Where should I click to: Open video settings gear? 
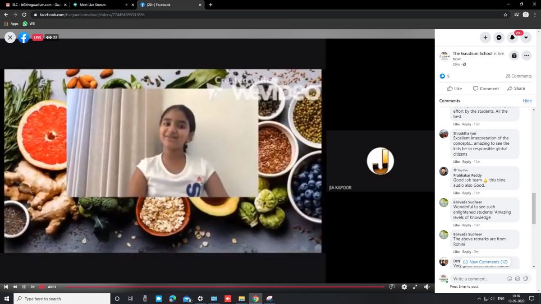[x=404, y=287]
